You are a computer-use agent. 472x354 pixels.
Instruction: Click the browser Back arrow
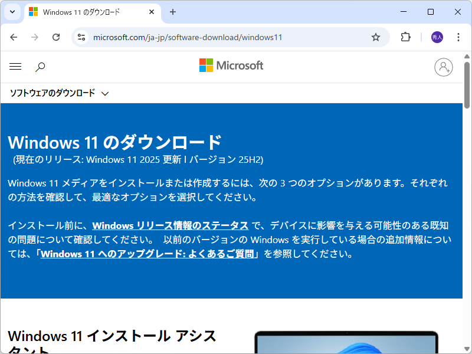pos(14,37)
